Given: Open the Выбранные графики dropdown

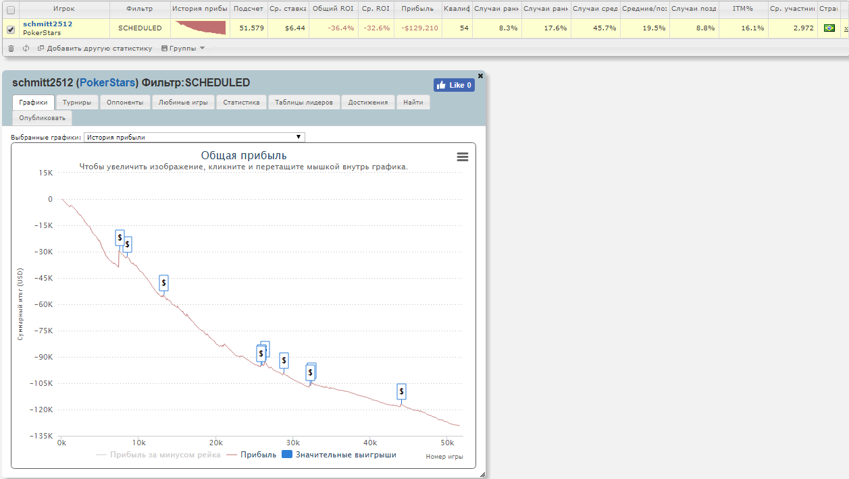Looking at the screenshot, I should coord(195,137).
